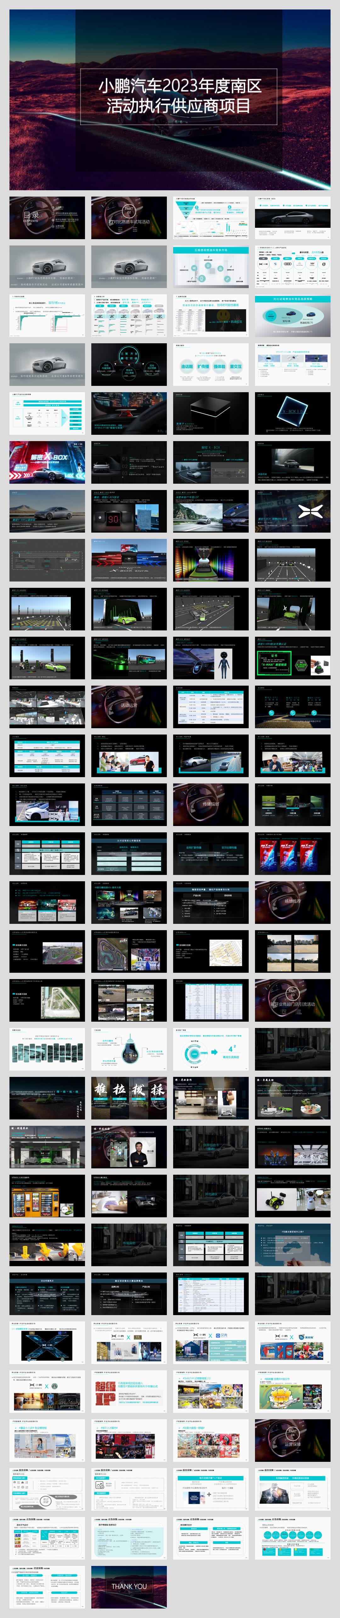Open the speedometer showing 90 slide

[129, 511]
